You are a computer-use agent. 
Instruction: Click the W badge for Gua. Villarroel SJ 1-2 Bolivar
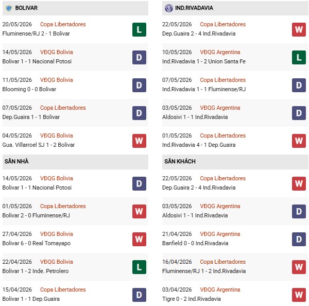pos(139,141)
